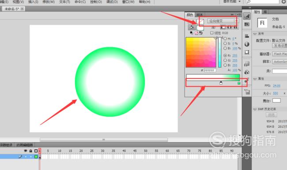
Task: Open the 帮助(H) menu
Action: (144, 2)
